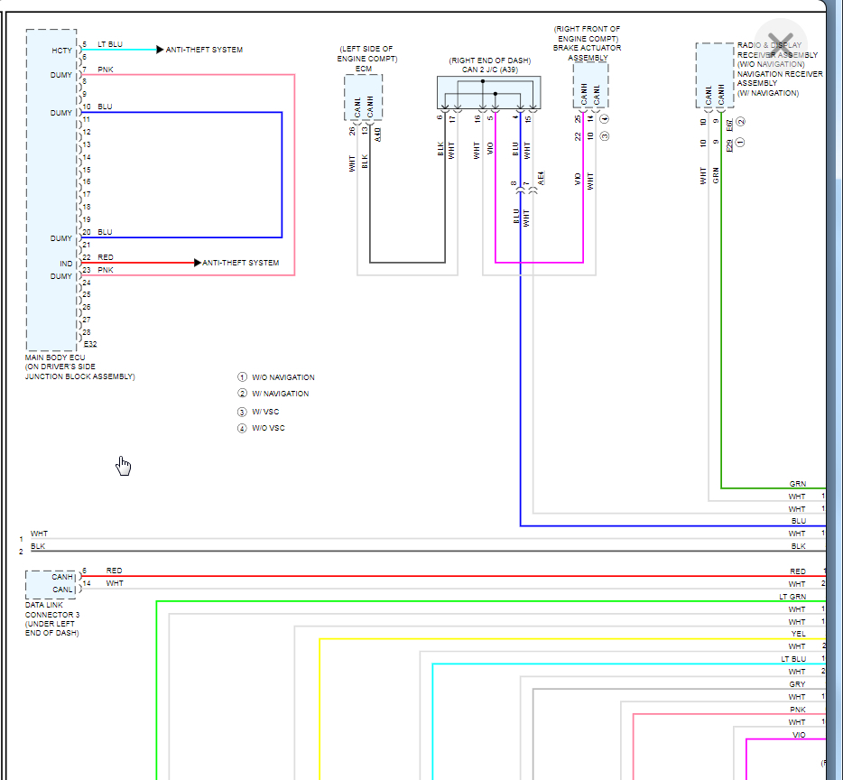Click the AE4 inline connector label
Image resolution: width=843 pixels, height=780 pixels.
[541, 178]
